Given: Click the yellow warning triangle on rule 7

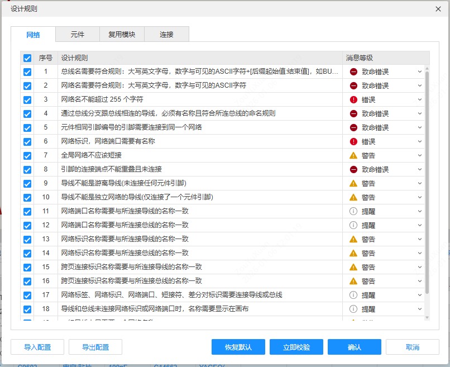Looking at the screenshot, I should (353, 155).
